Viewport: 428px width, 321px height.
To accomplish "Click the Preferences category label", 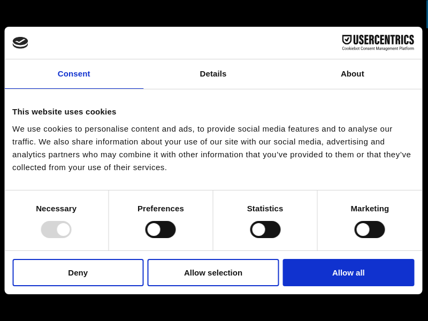I will [x=160, y=209].
